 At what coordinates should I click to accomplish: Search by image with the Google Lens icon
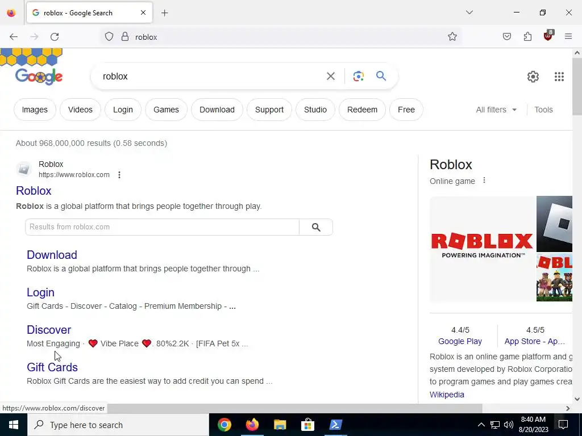[359, 76]
